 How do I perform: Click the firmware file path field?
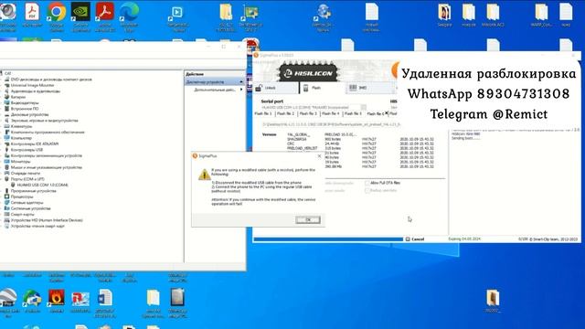(331, 124)
